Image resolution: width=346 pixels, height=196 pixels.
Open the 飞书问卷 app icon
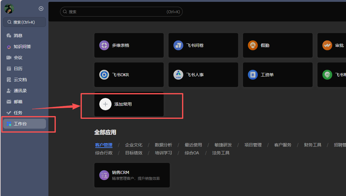pos(178,45)
